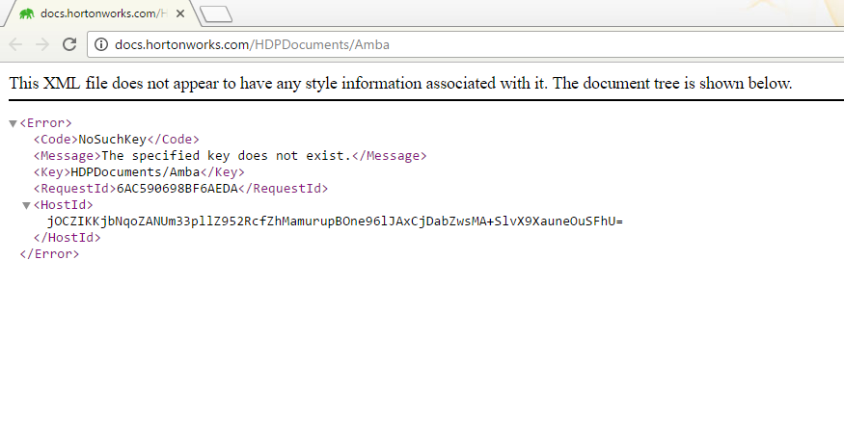This screenshot has width=844, height=443.
Task: Click the browser Back arrow button
Action: click(15, 44)
